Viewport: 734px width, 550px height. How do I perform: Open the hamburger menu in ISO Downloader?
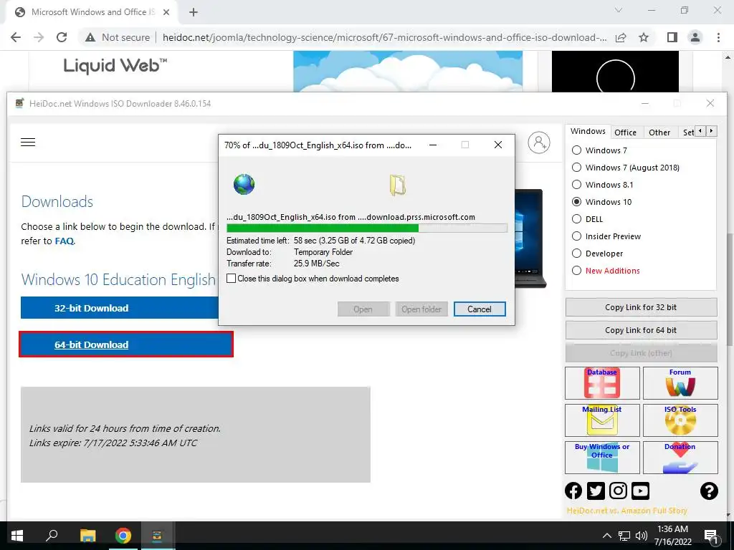[28, 143]
